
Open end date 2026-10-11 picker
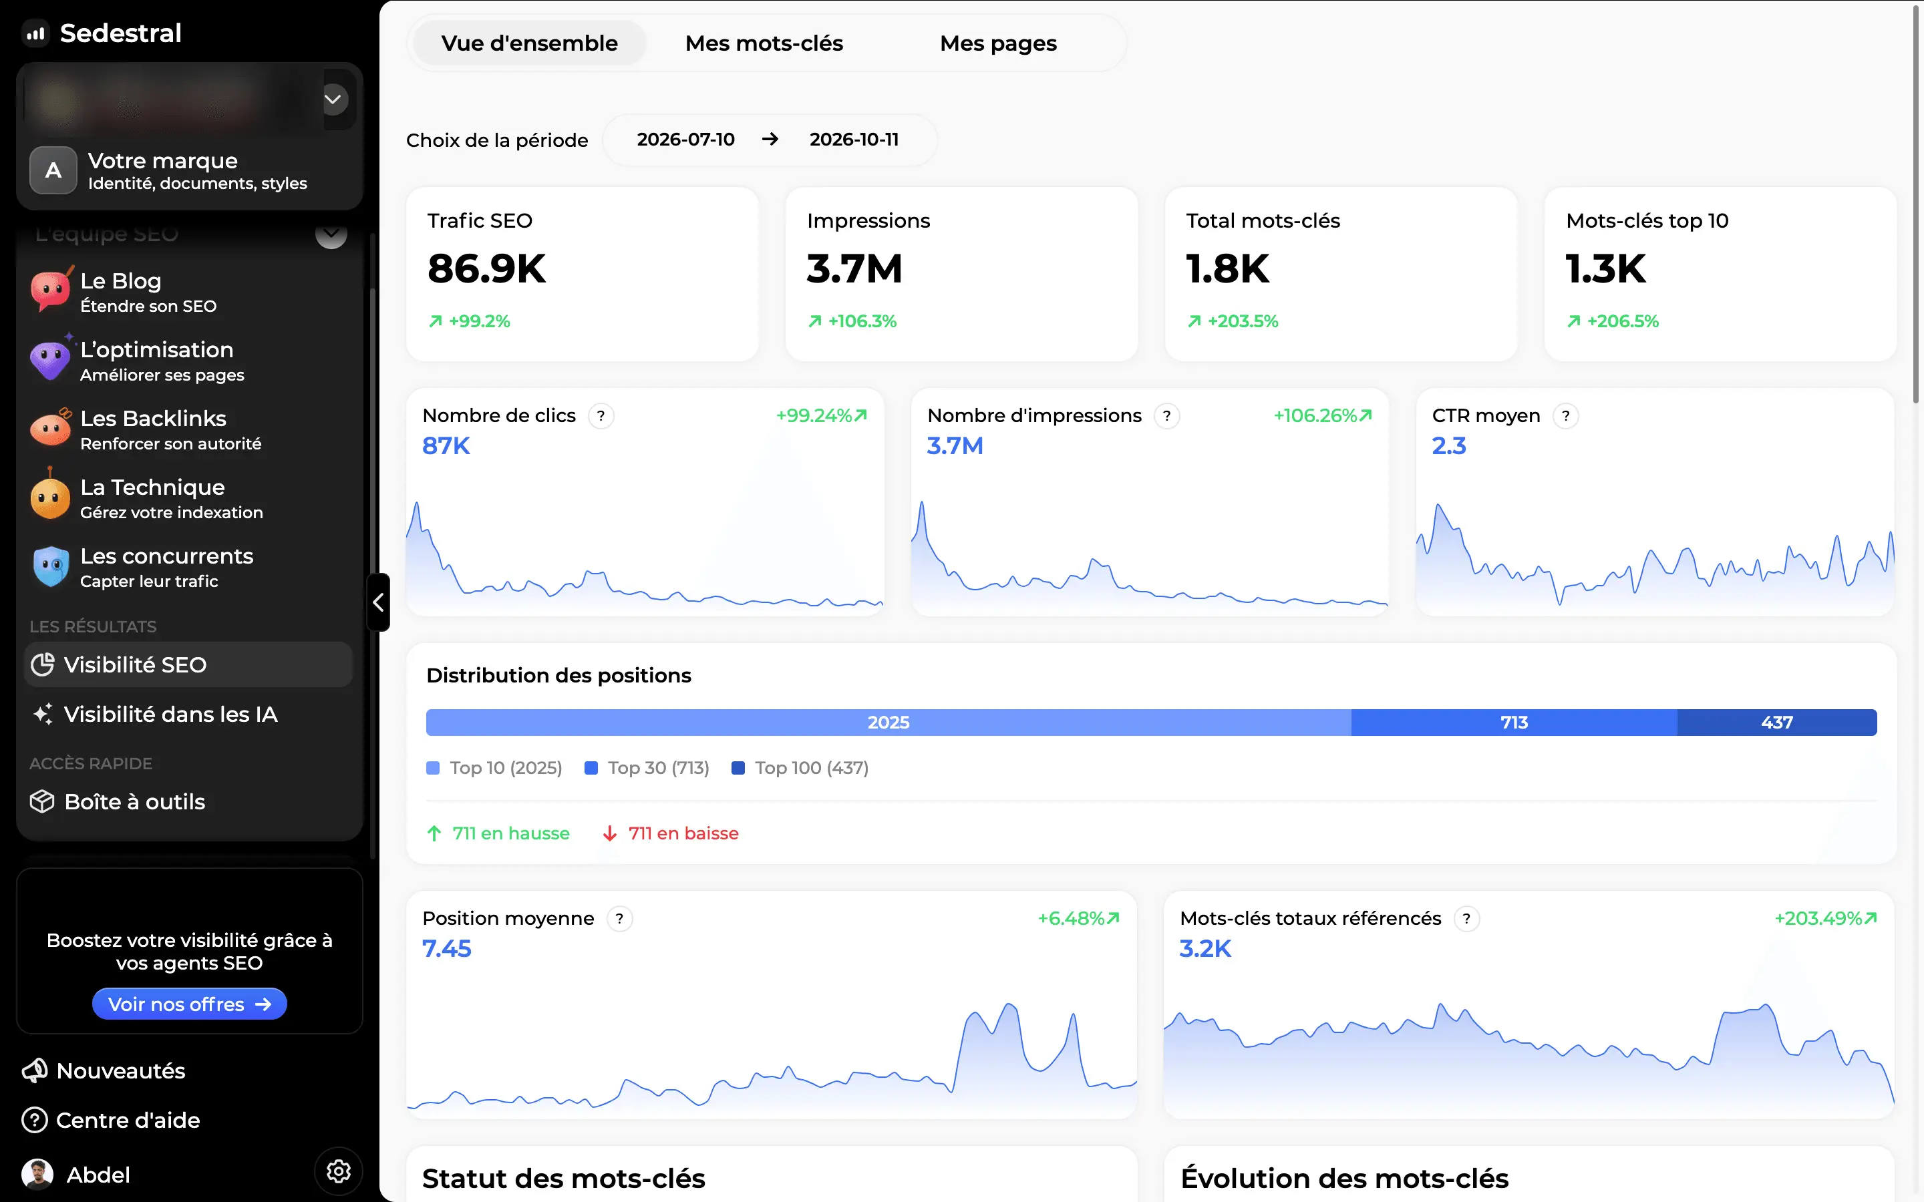pos(854,140)
